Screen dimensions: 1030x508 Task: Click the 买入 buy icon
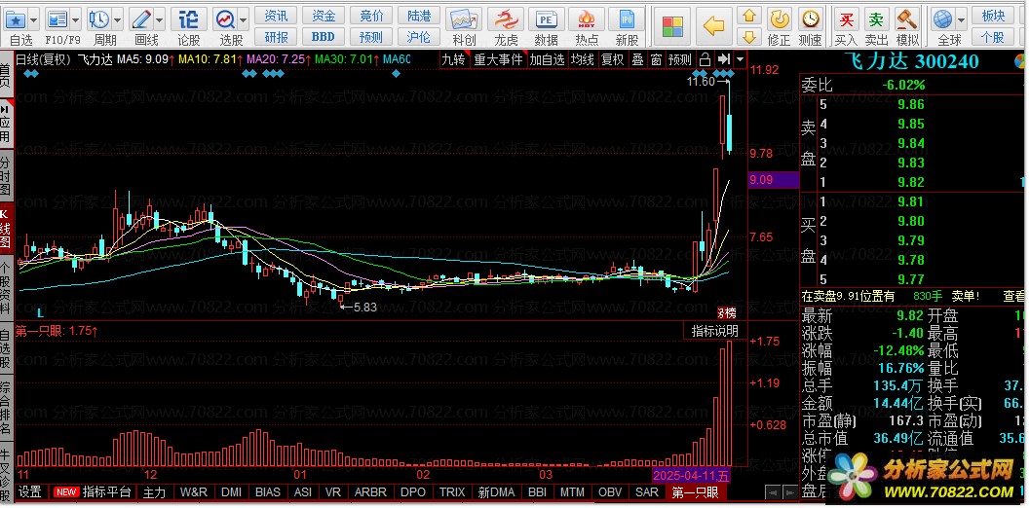pos(846,18)
